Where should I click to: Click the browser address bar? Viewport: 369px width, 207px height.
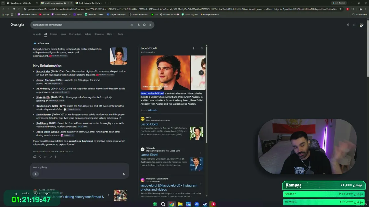(182, 9)
